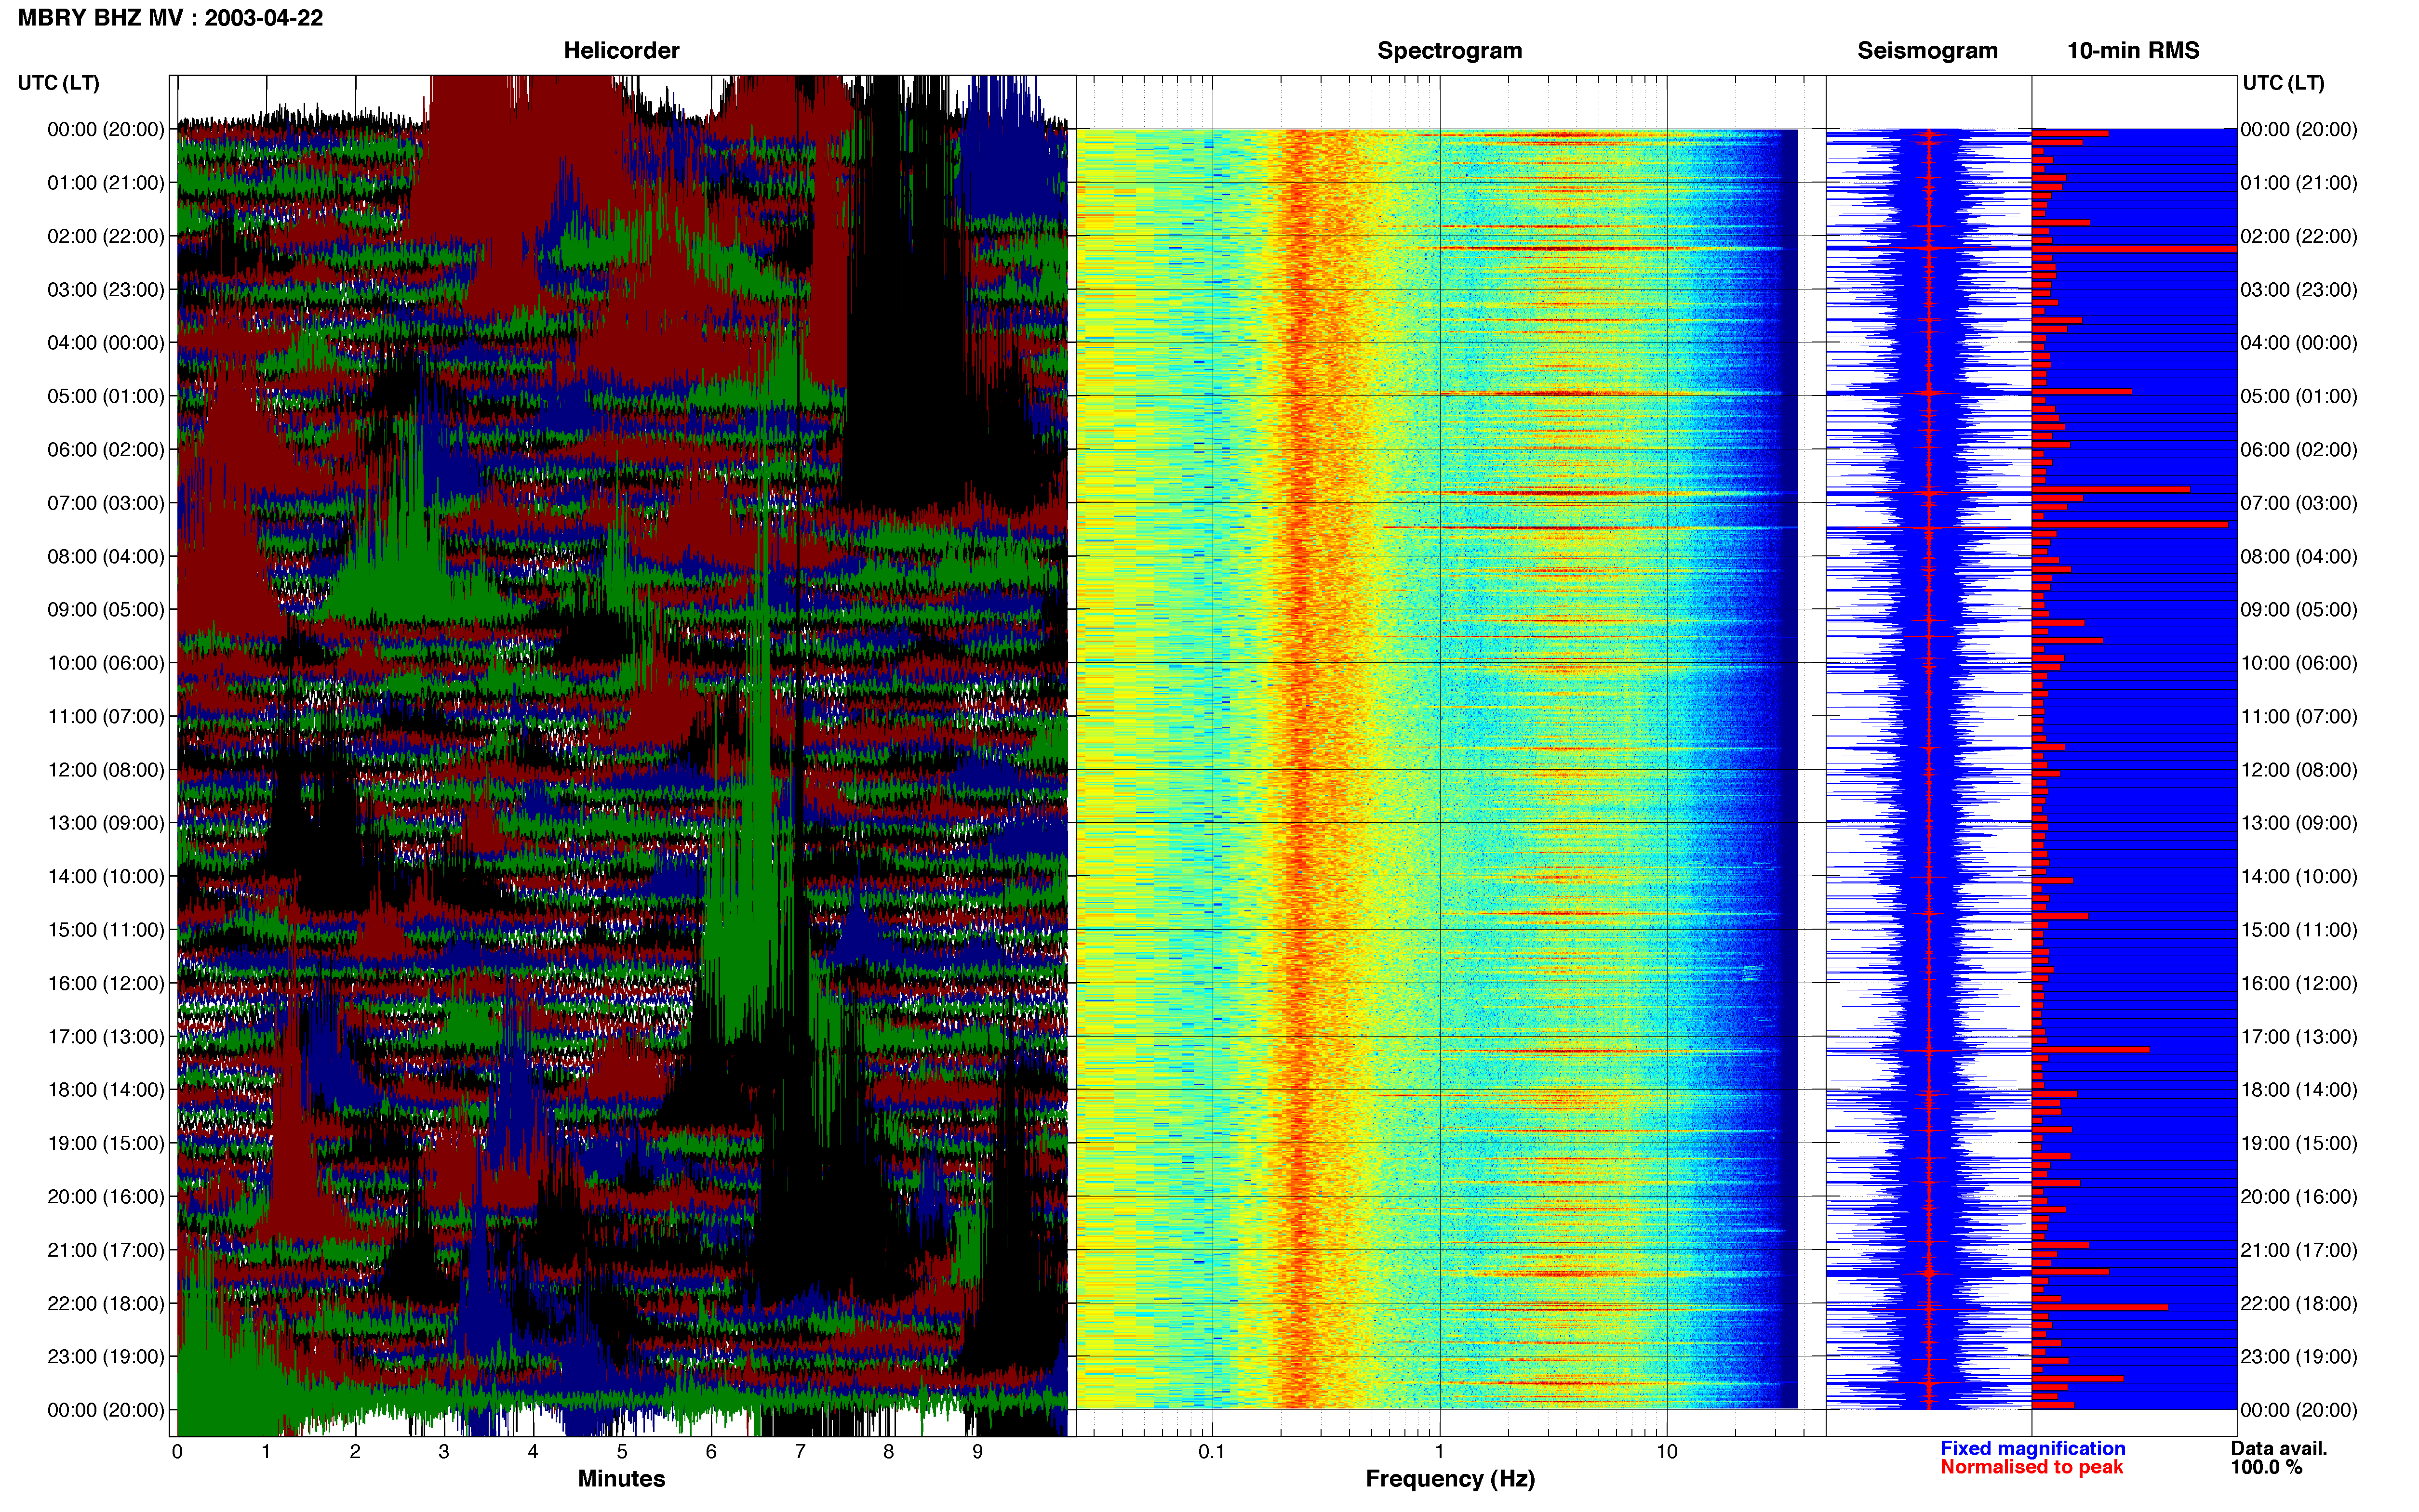The height and width of the screenshot is (1512, 2419).
Task: Click the 'Minutes' axis title under helicorder
Action: tap(621, 1479)
